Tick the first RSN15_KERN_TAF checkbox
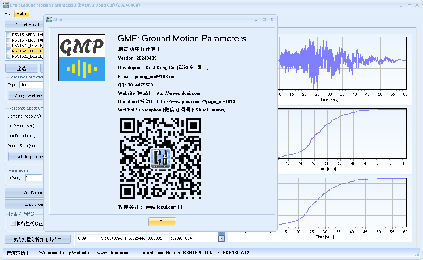This screenshot has height=260, width=423. click(x=9, y=35)
